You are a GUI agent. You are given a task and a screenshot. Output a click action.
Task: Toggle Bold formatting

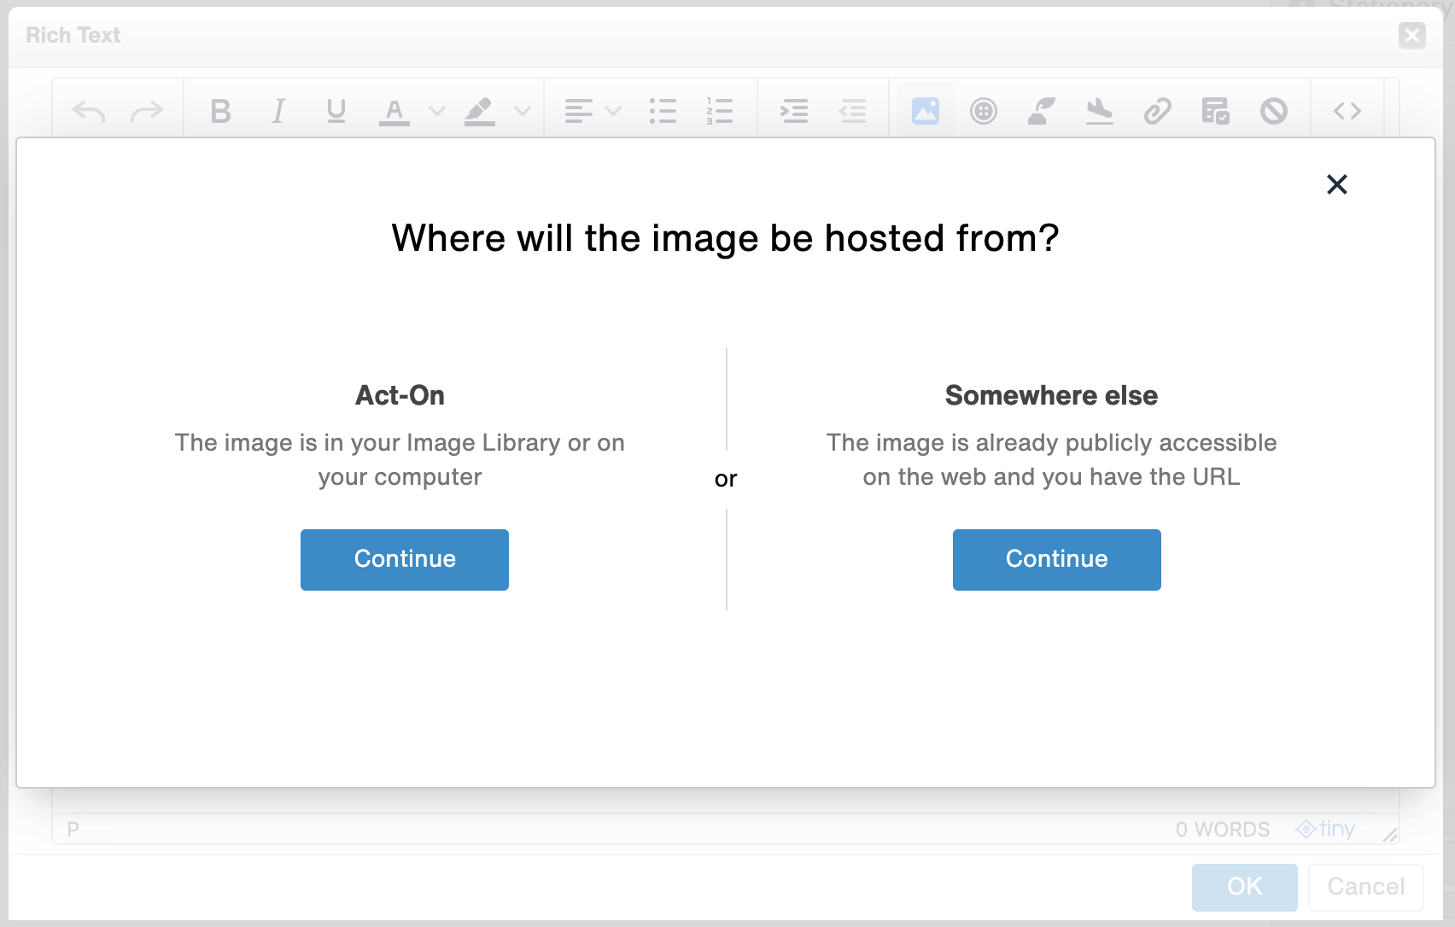pyautogui.click(x=220, y=111)
